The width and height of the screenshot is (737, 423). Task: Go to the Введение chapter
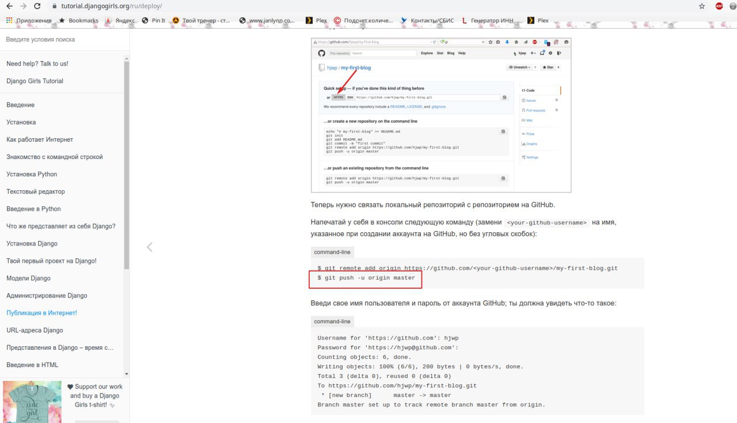coord(21,105)
